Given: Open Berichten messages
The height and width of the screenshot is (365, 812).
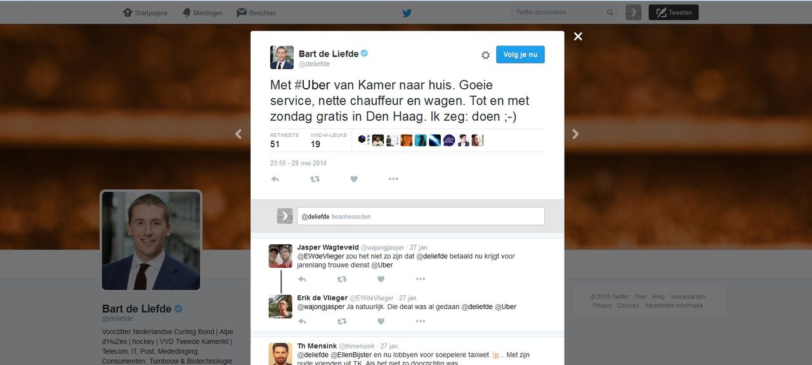Looking at the screenshot, I should 256,13.
